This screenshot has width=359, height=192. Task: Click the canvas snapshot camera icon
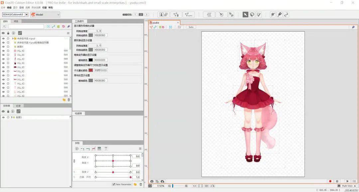coord(152,181)
